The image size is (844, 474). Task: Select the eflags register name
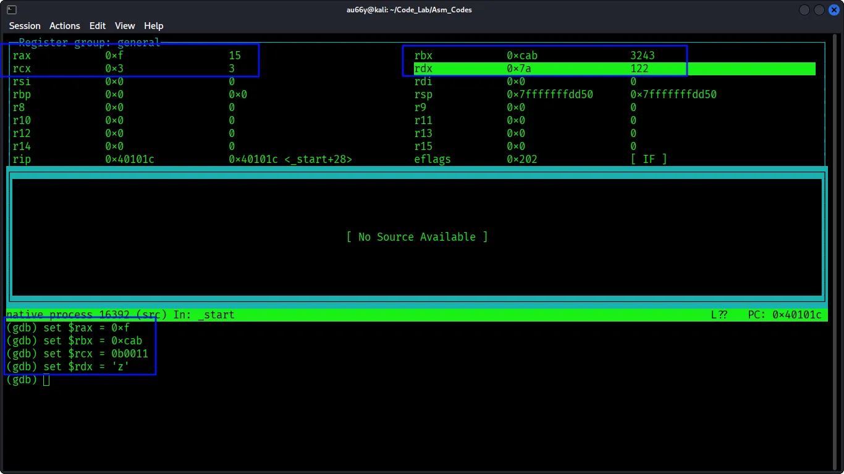(x=433, y=159)
